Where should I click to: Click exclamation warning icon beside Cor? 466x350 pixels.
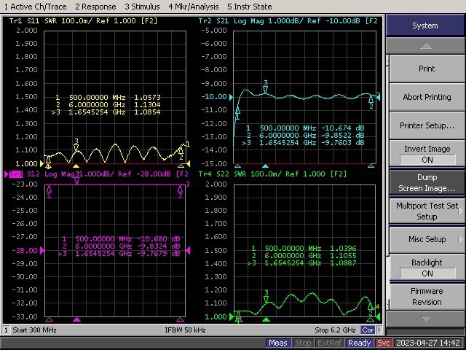point(379,330)
